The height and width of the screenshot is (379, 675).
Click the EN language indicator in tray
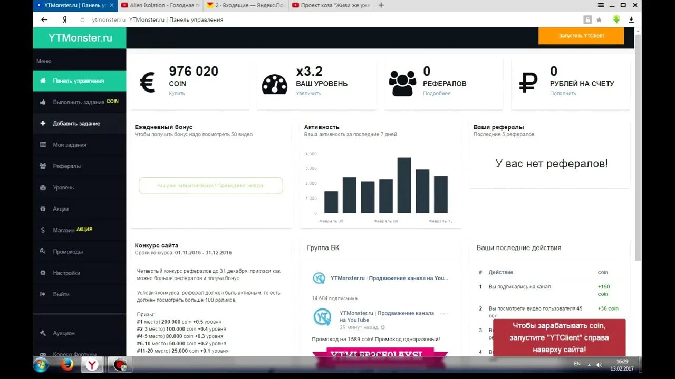coord(577,364)
